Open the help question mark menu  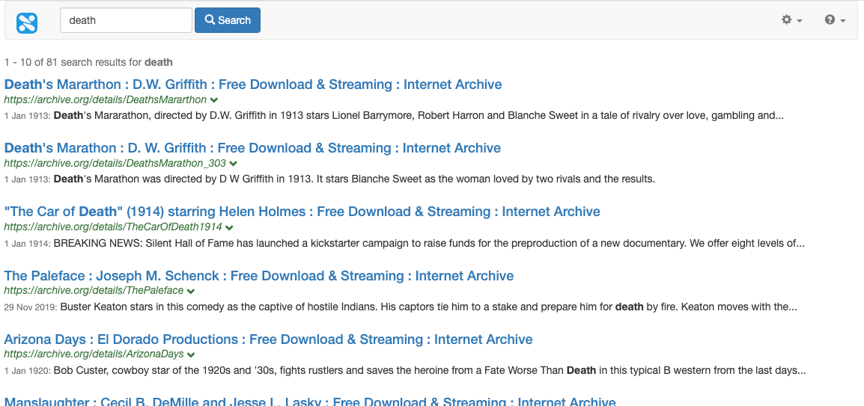tap(835, 20)
